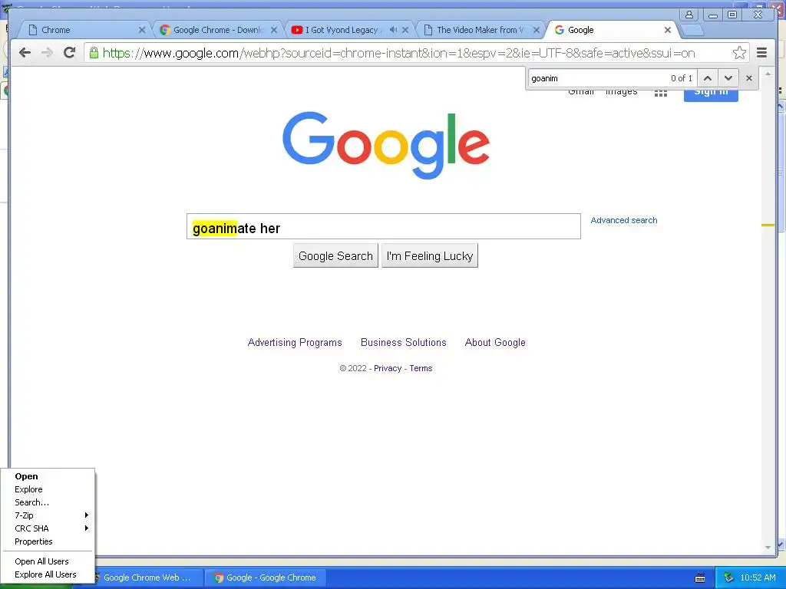
Task: Go back with the browser back arrow
Action: 25,53
